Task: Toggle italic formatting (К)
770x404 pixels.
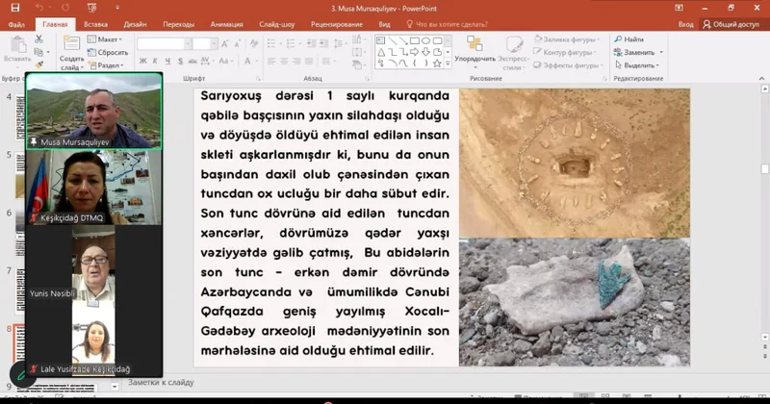Action: pyautogui.click(x=155, y=62)
